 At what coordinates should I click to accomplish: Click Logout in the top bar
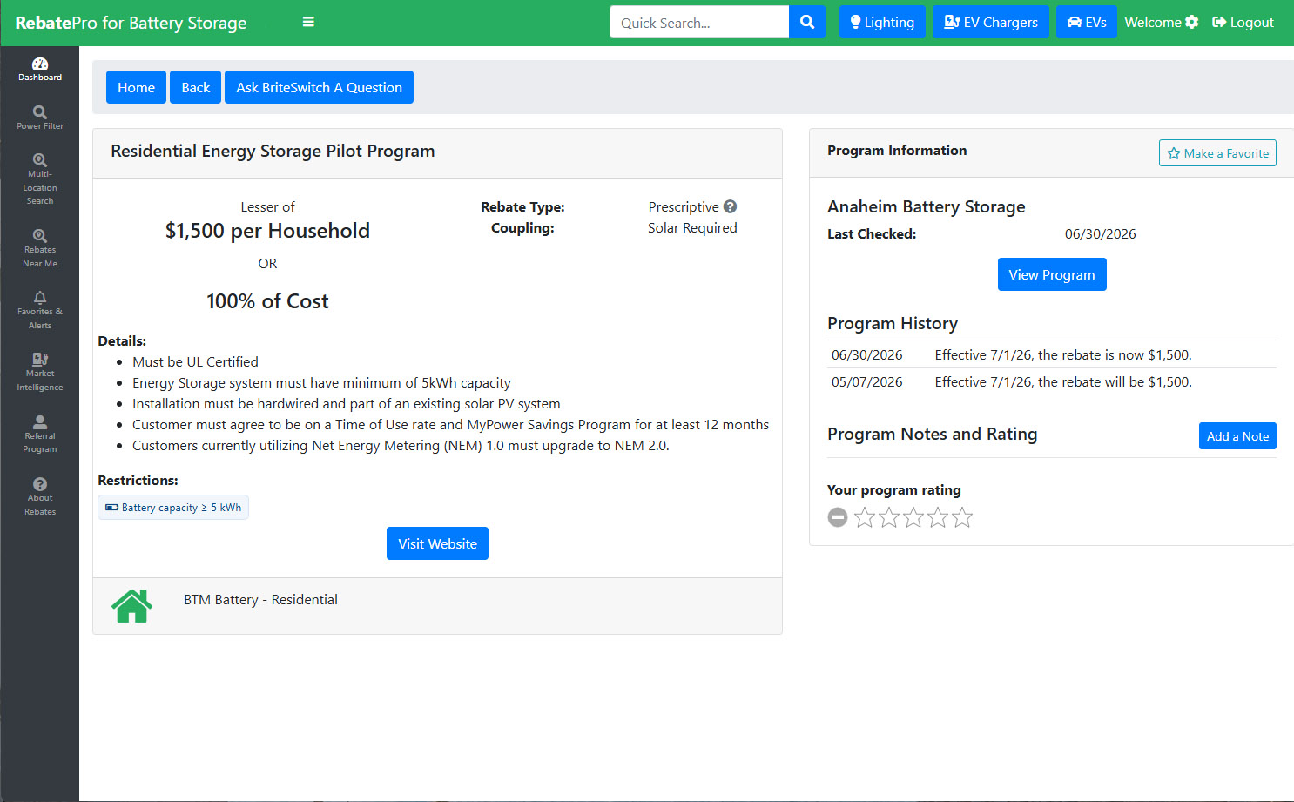tap(1243, 22)
